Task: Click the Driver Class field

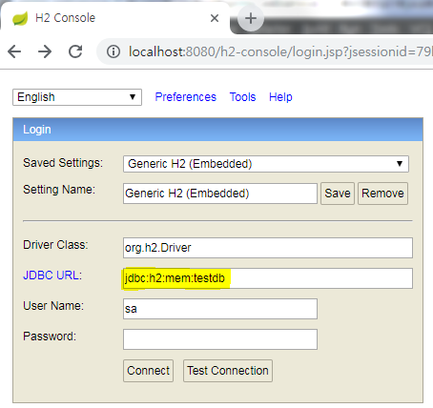Action: coord(268,248)
